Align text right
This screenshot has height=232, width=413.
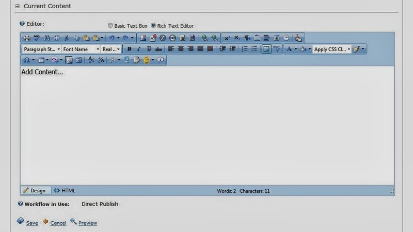coord(190,49)
